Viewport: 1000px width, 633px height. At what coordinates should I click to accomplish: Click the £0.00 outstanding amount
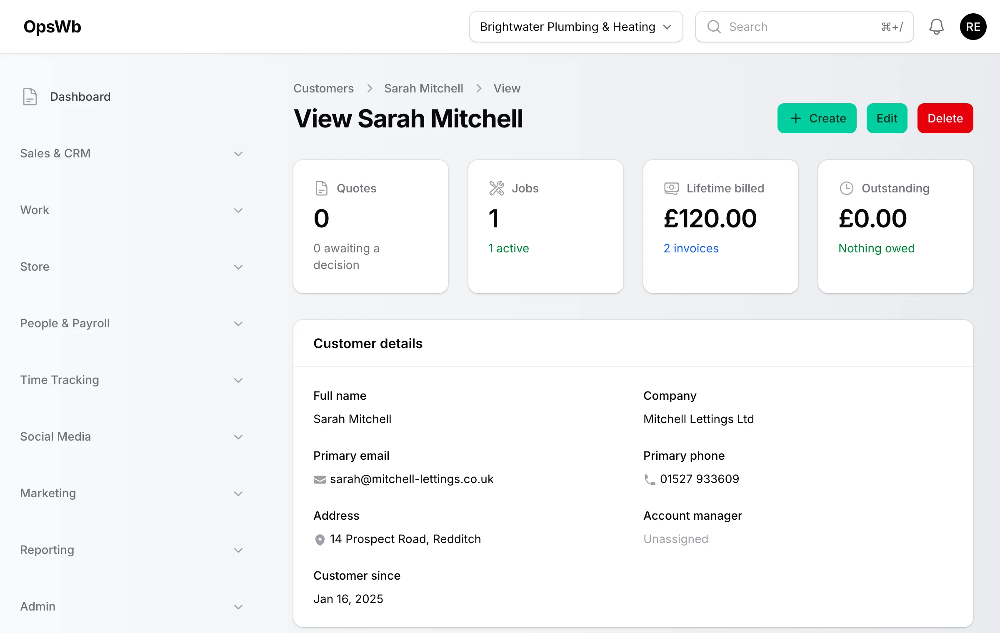(x=872, y=218)
